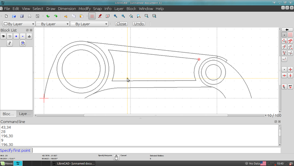Click the green Redo arrow icon

tap(55, 16)
